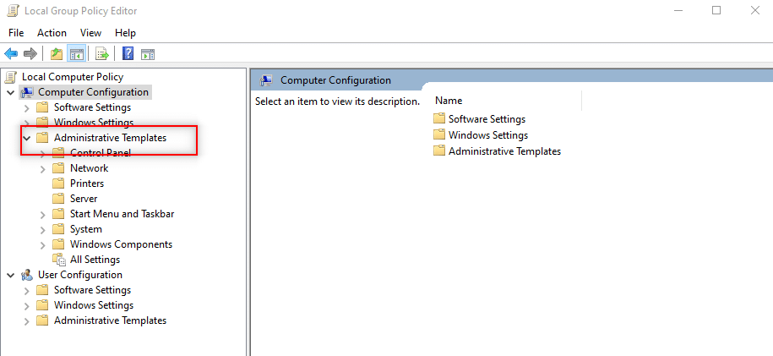Click the Export List toolbar icon
Image resolution: width=773 pixels, height=356 pixels.
[x=102, y=54]
